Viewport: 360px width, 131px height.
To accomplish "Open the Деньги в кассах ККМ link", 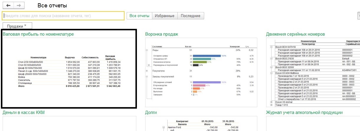I will coord(23,113).
